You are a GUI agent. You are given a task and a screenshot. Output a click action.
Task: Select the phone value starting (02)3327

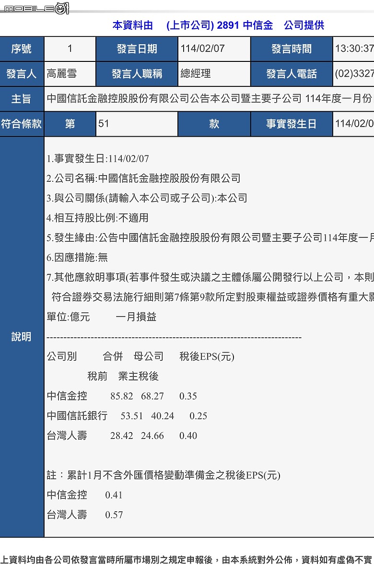(x=354, y=74)
